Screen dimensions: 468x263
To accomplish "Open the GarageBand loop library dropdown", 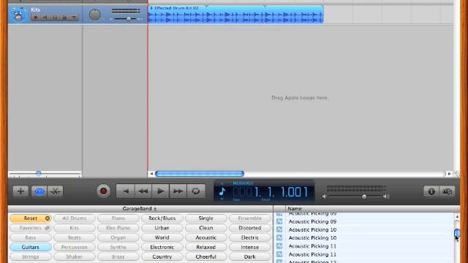I will [x=140, y=209].
